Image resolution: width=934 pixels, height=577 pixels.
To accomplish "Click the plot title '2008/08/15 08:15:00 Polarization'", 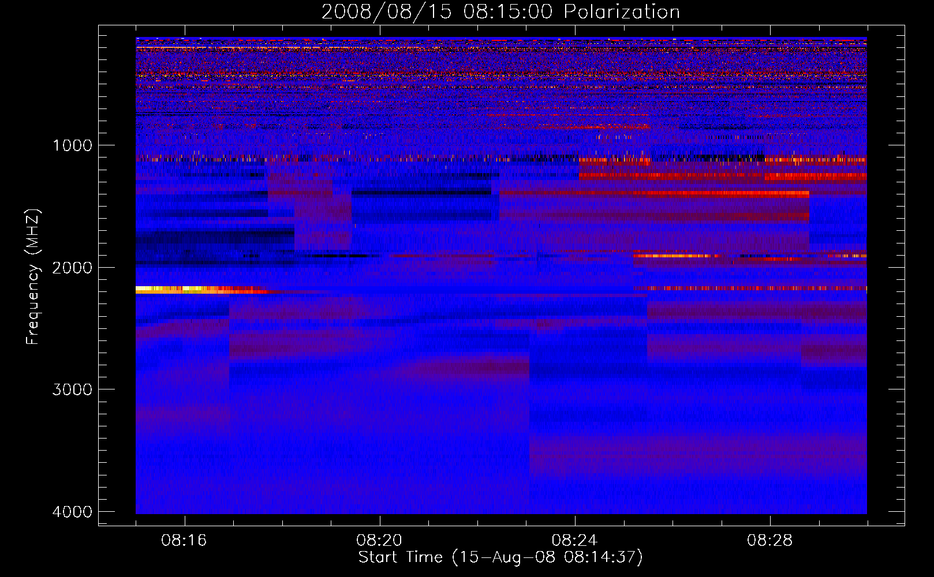I will pyautogui.click(x=500, y=12).
